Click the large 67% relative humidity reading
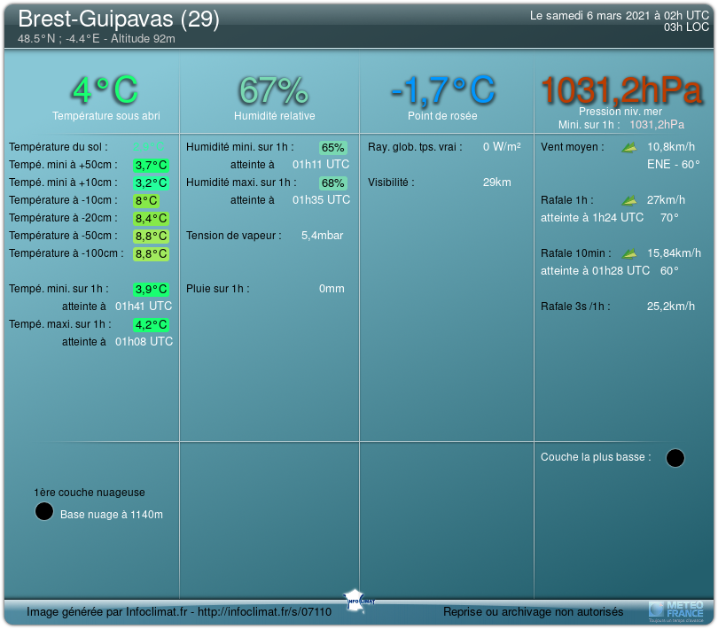The height and width of the screenshot is (629, 718). coord(274,90)
